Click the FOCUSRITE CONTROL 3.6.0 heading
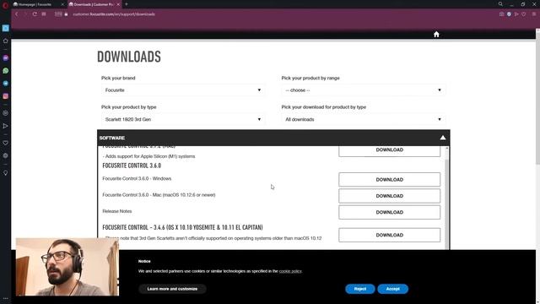Viewport: 540px width, 304px height. tap(132, 166)
